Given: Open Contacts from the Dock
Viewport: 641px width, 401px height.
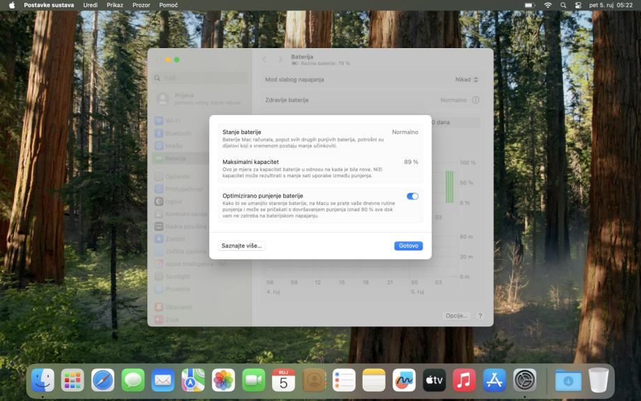Looking at the screenshot, I should click(x=314, y=380).
